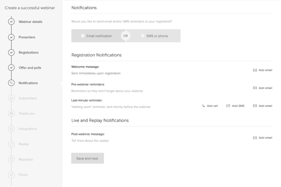Viewport: 281px width, 187px height.
Task: Click the Offer and polls checkmark icon
Action: [11, 68]
